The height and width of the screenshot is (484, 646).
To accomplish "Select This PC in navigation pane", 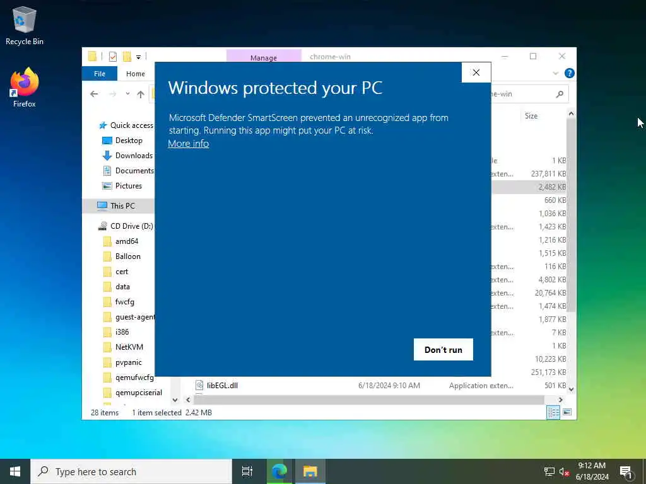I will pos(119,206).
